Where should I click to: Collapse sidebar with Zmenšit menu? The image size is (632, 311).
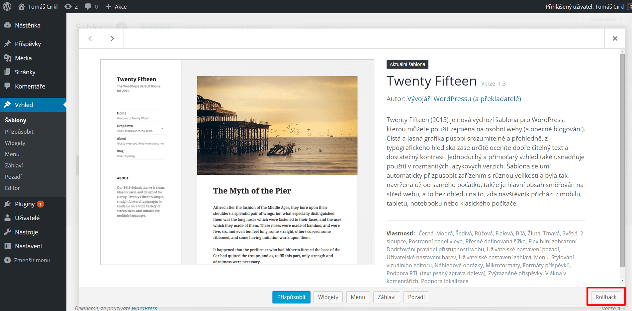coord(27,260)
